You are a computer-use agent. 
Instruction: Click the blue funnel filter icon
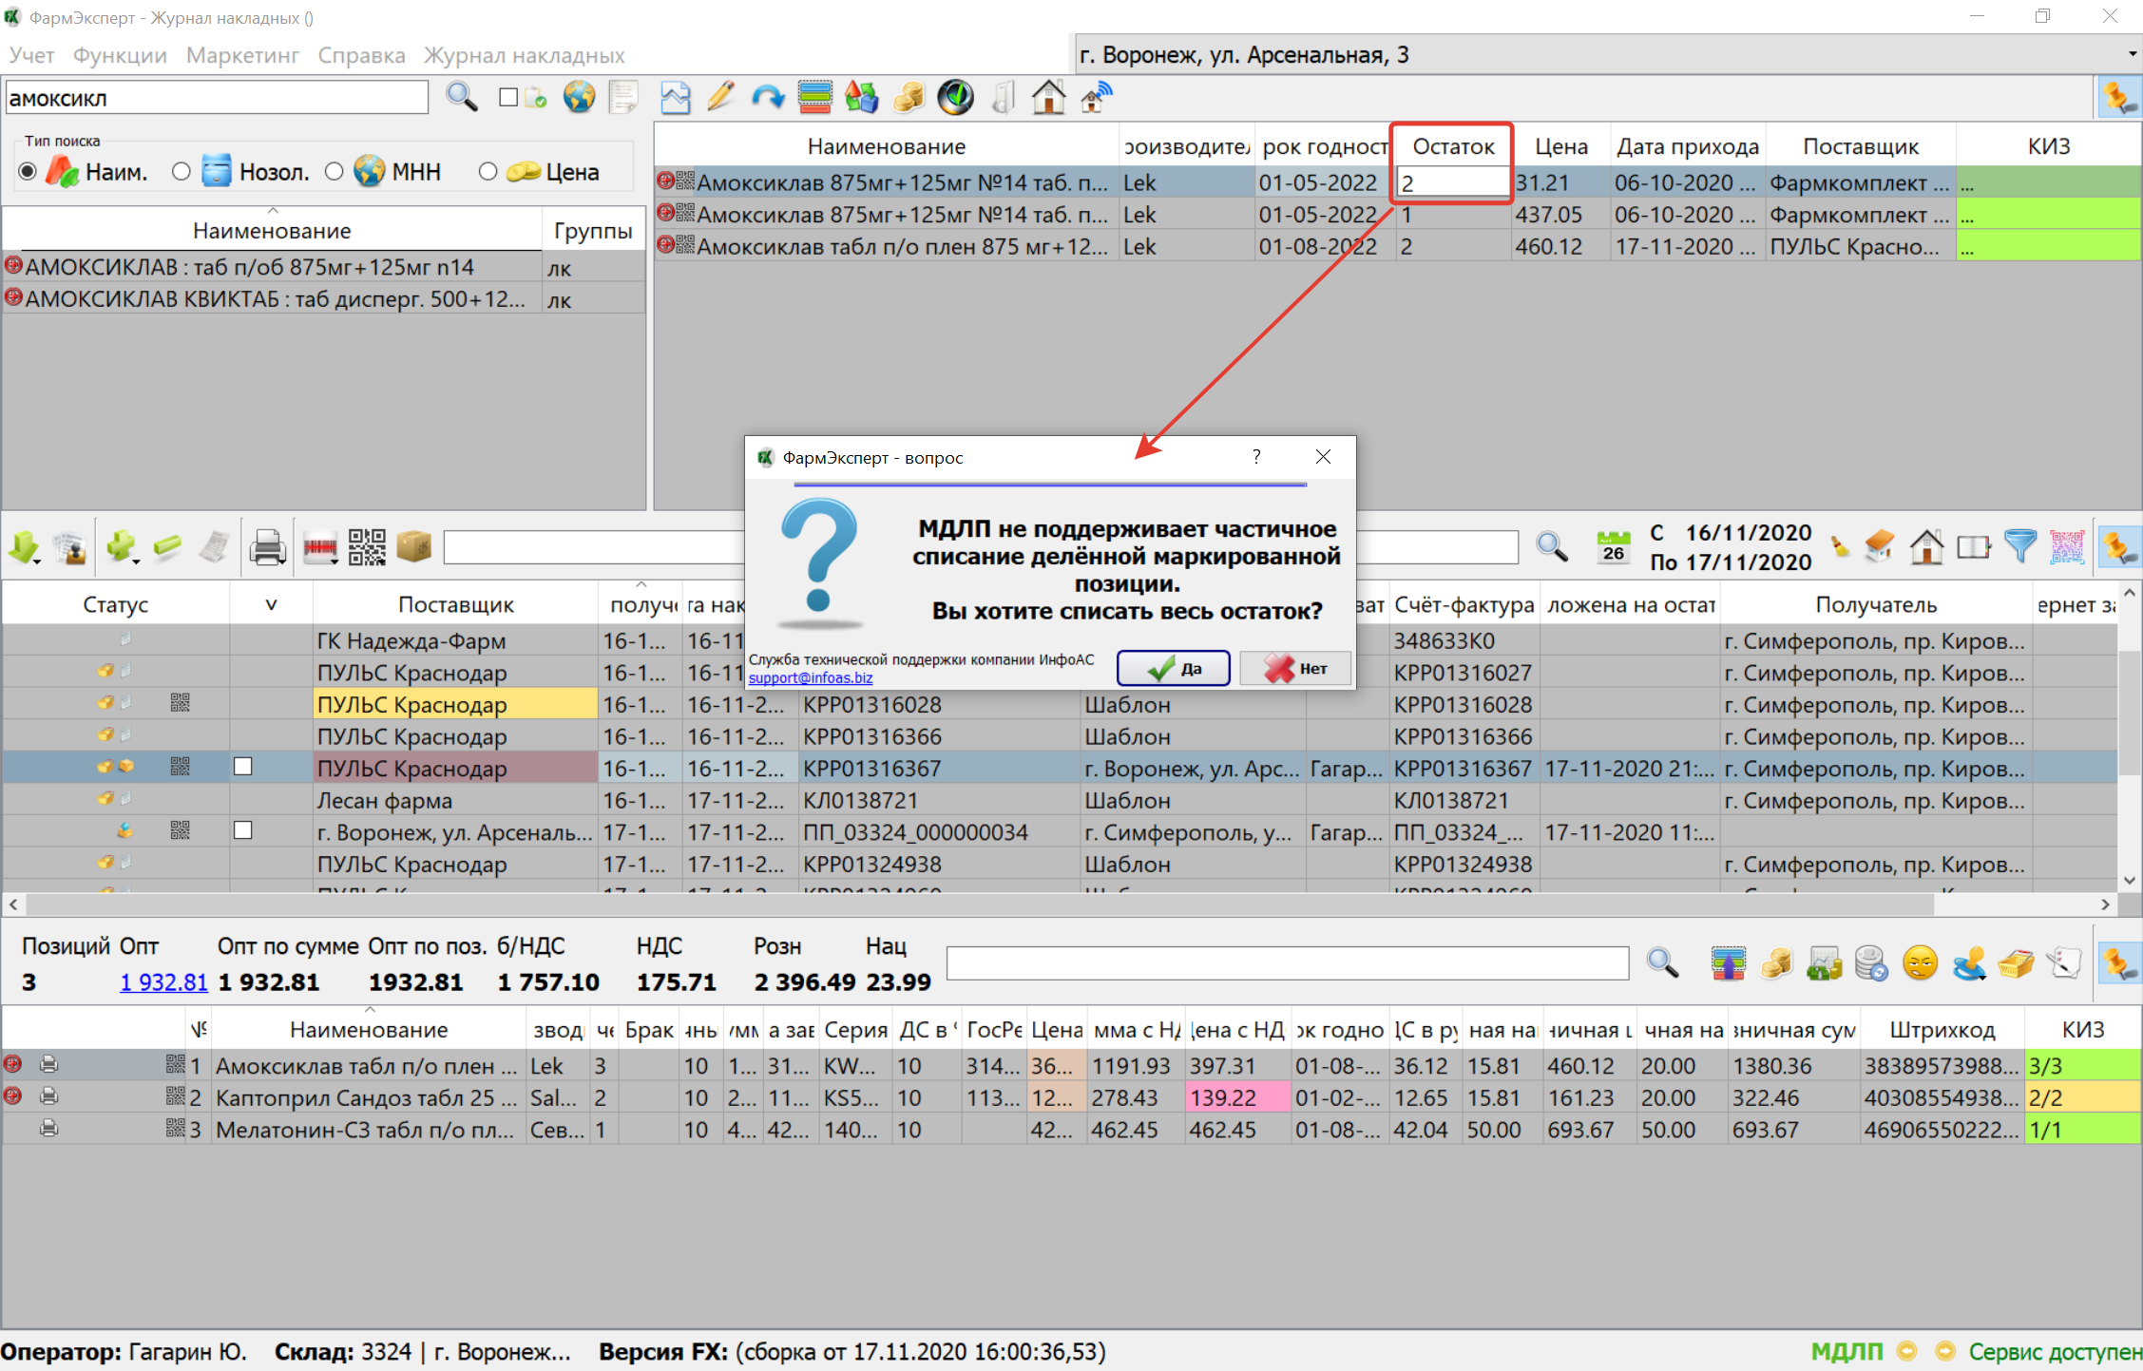2019,546
